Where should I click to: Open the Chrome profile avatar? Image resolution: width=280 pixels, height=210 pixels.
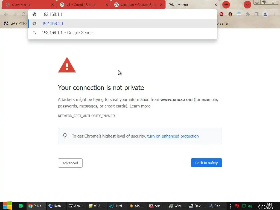[x=265, y=14]
